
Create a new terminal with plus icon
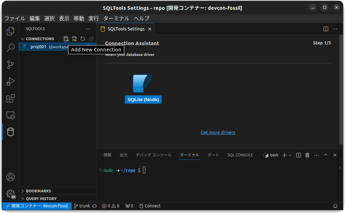pyautogui.click(x=284, y=155)
